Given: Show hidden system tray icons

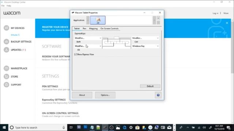Looking at the screenshot, I should pos(188,127).
